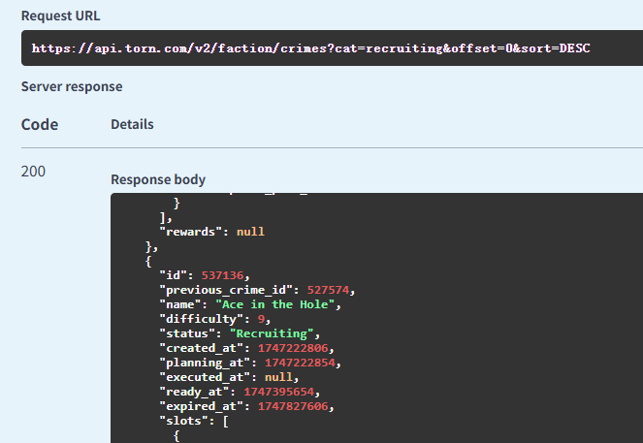Click the name "Ace in the Hole"
This screenshot has height=443, width=643.
tap(275, 304)
